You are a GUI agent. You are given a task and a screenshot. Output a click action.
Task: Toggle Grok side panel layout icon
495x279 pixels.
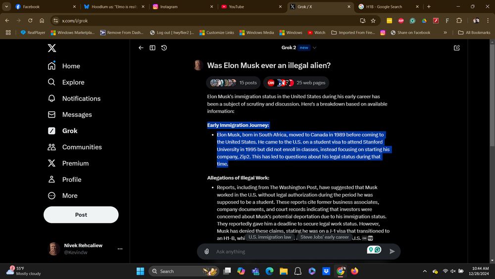pyautogui.click(x=152, y=48)
